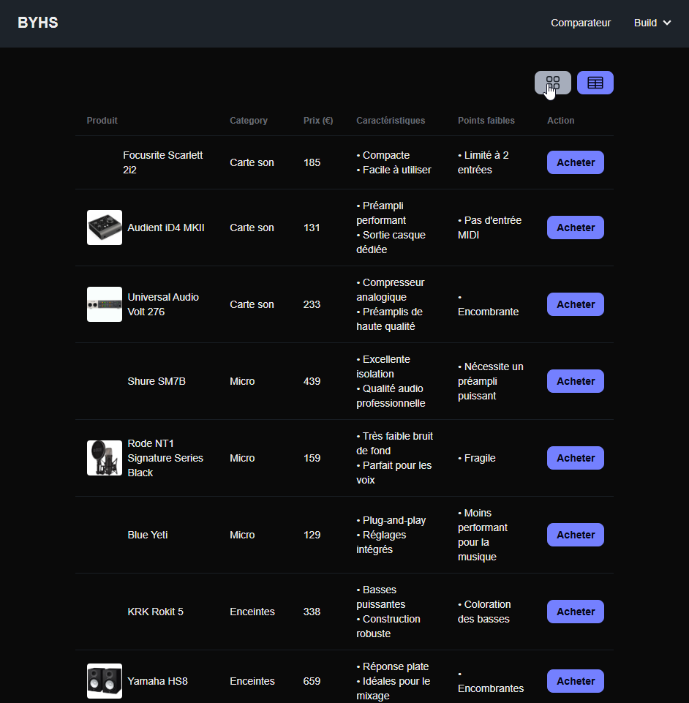The image size is (689, 703).
Task: Click the 'Coloration des basses' weakness
Action: [484, 612]
